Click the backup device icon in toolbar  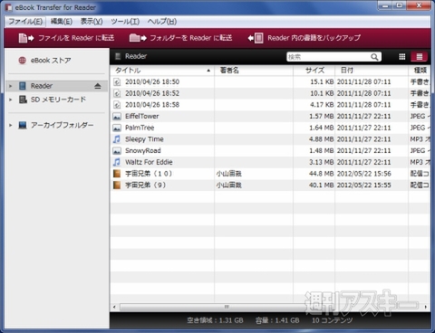pyautogui.click(x=256, y=38)
